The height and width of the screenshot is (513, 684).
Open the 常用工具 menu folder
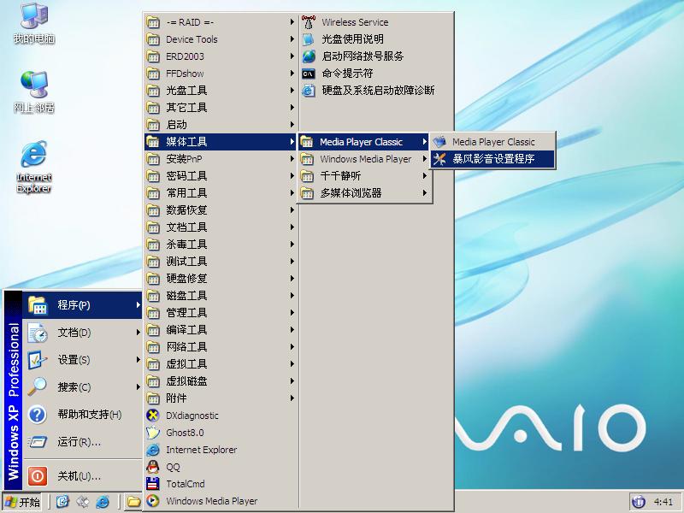point(221,193)
